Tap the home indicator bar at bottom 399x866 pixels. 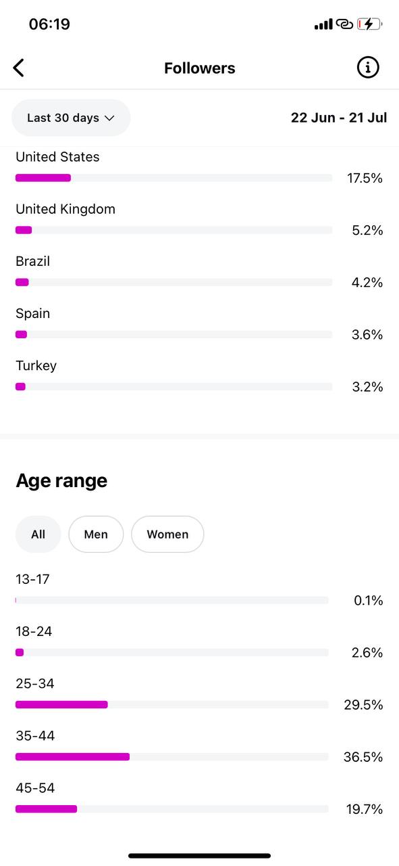point(200,856)
